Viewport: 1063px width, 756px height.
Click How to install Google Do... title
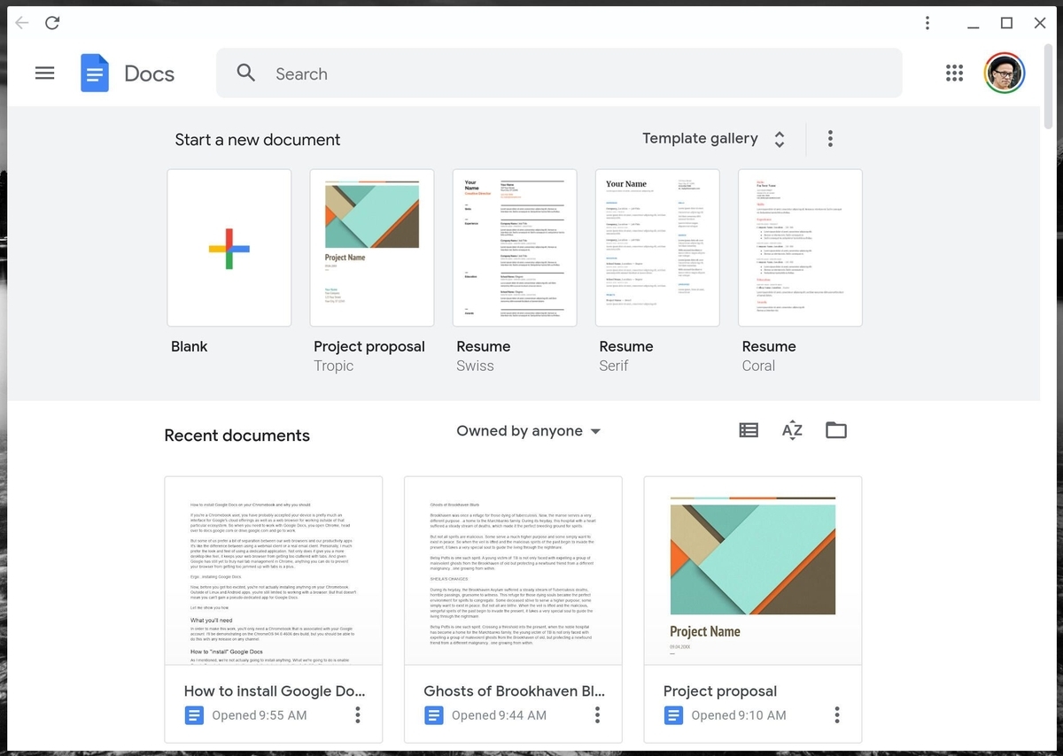click(x=275, y=690)
